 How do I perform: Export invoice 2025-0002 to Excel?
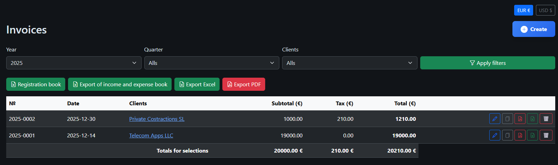[x=532, y=119]
